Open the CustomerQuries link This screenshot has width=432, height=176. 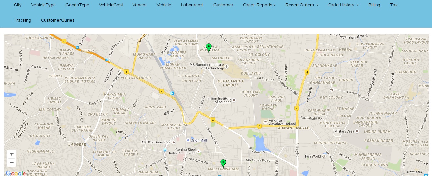(58, 20)
